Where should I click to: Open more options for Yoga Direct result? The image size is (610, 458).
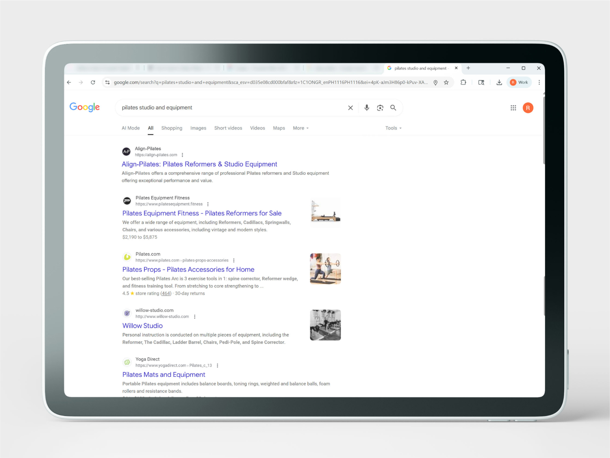click(x=217, y=366)
